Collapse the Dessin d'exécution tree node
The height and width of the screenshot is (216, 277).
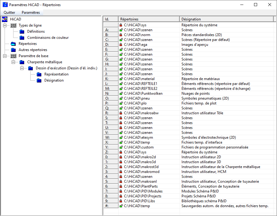tap(22, 68)
